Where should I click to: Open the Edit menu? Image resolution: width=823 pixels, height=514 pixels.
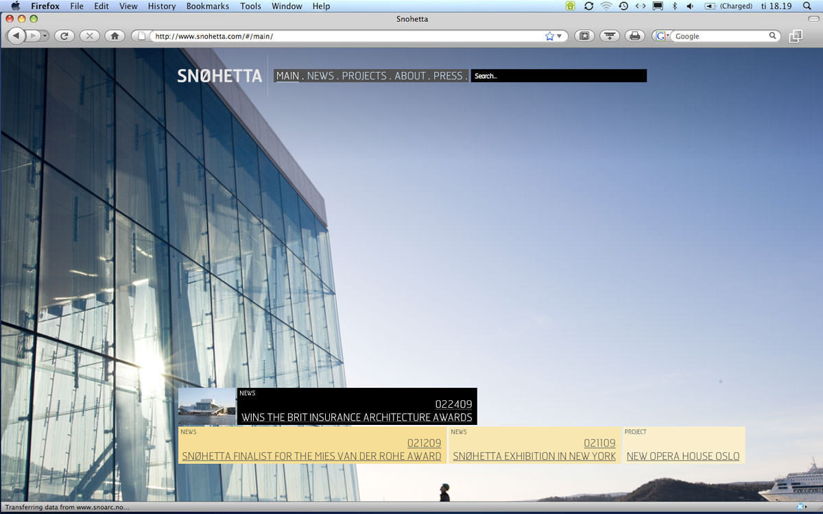pos(102,6)
